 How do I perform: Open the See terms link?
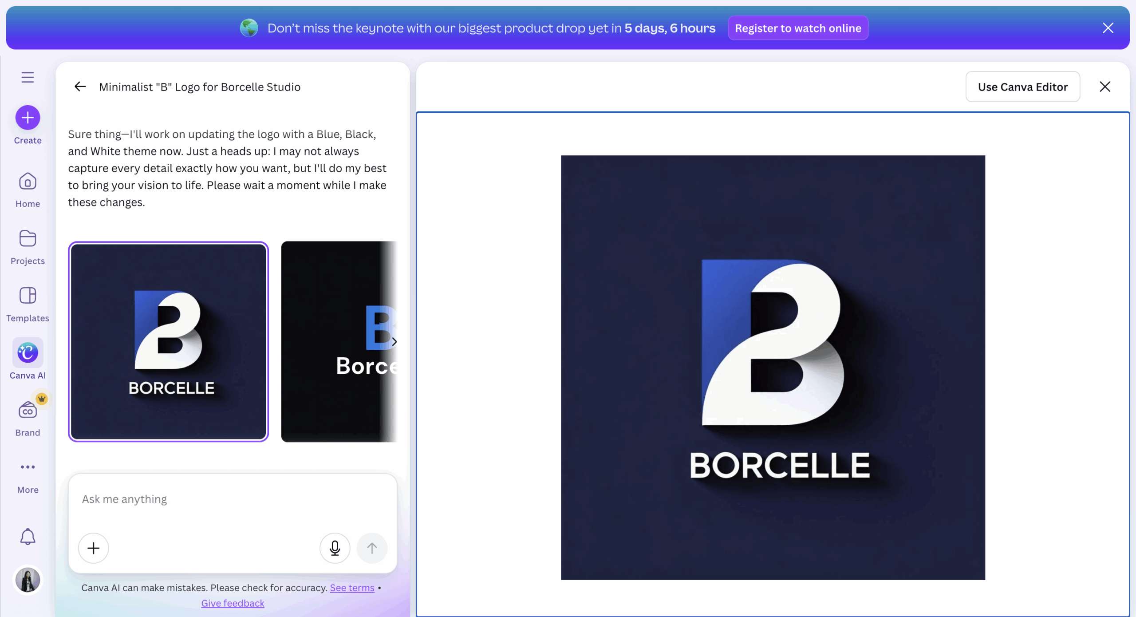(352, 588)
